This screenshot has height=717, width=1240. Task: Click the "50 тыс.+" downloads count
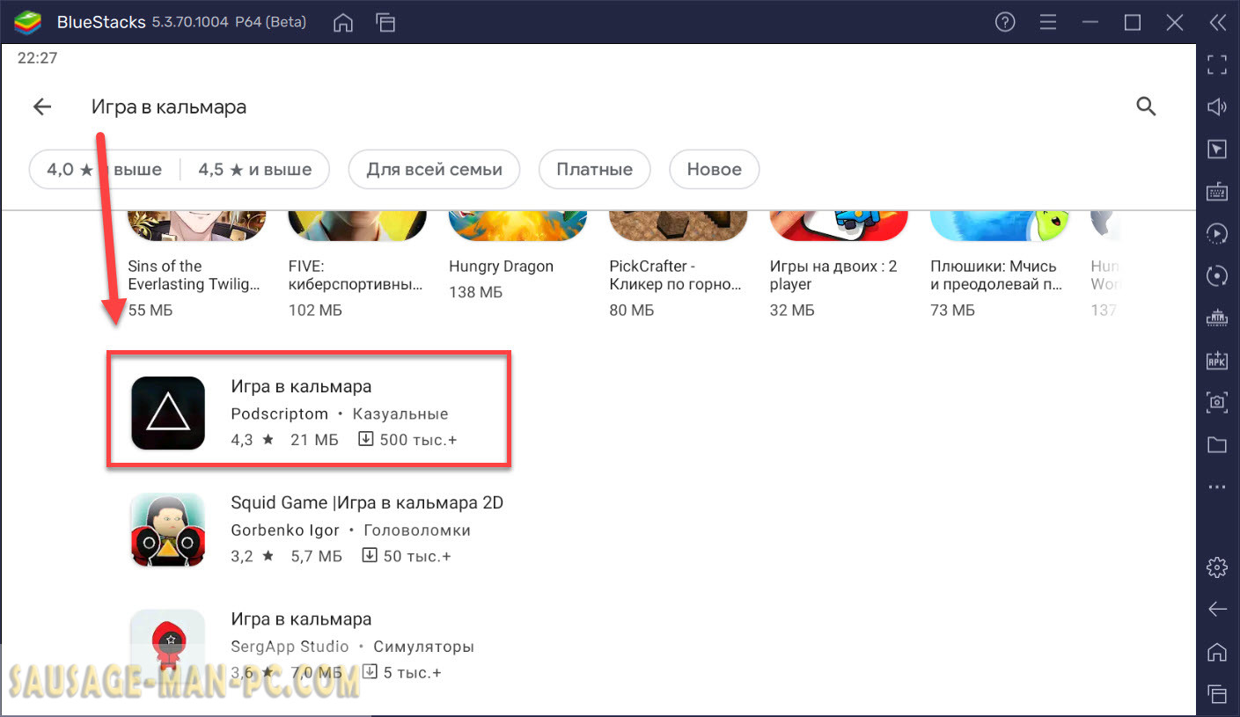[417, 556]
